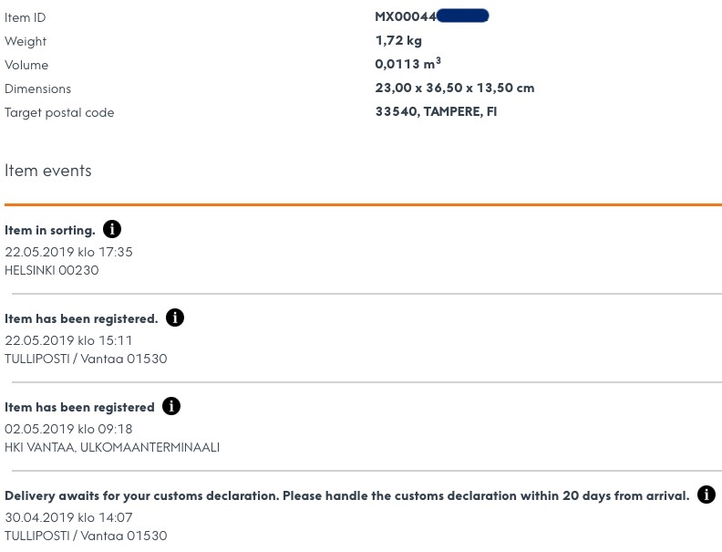Click info icon for 02.05.2019 registered event

point(171,406)
